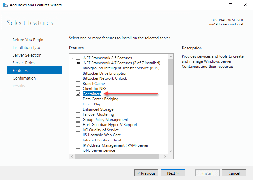Click the Next button
Screen dimensions: 253x180
[x=173, y=173]
